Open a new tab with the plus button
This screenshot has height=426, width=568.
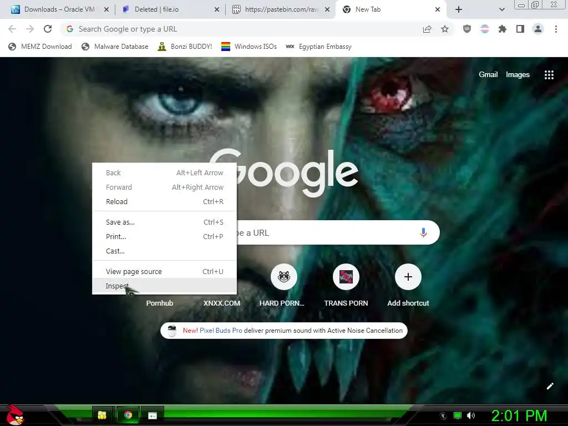459,9
